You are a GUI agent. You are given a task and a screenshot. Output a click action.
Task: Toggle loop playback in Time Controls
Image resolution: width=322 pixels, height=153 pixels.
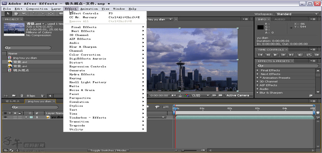(x=309, y=55)
